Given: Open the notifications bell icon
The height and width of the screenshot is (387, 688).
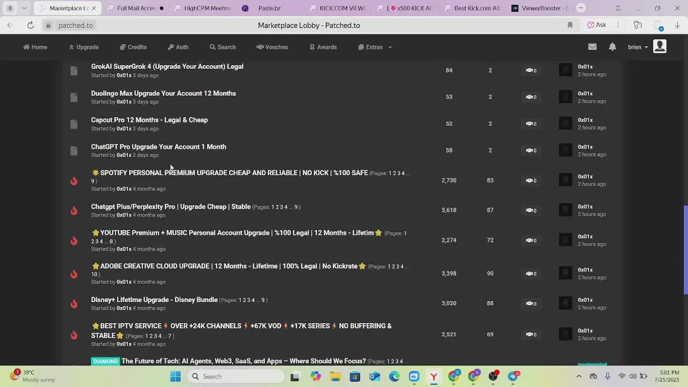Looking at the screenshot, I should click(612, 47).
